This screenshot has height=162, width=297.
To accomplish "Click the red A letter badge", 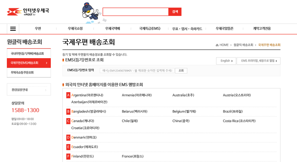I will click(x=68, y=95).
